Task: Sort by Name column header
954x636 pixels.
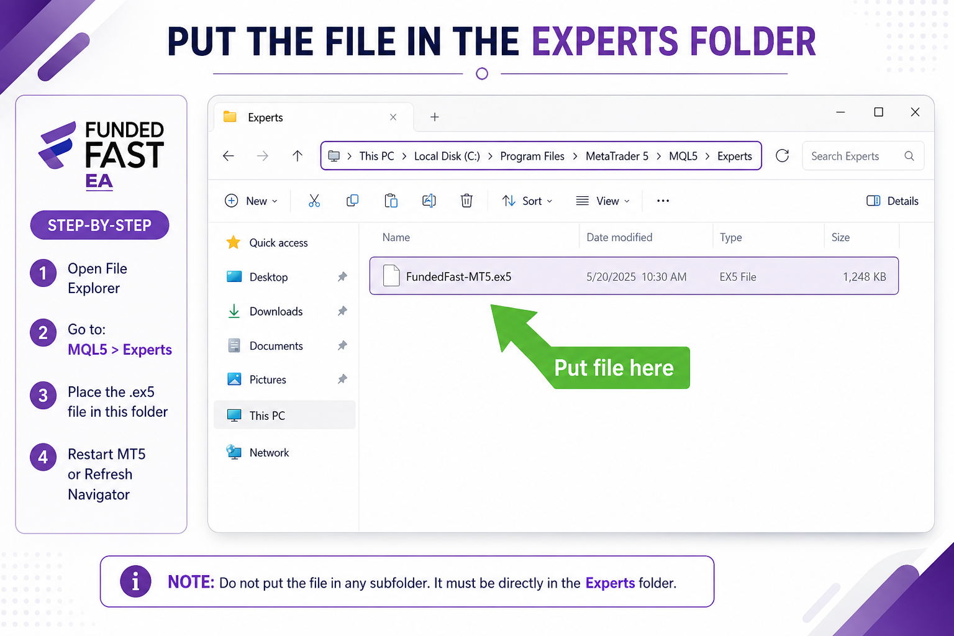Action: pyautogui.click(x=396, y=237)
